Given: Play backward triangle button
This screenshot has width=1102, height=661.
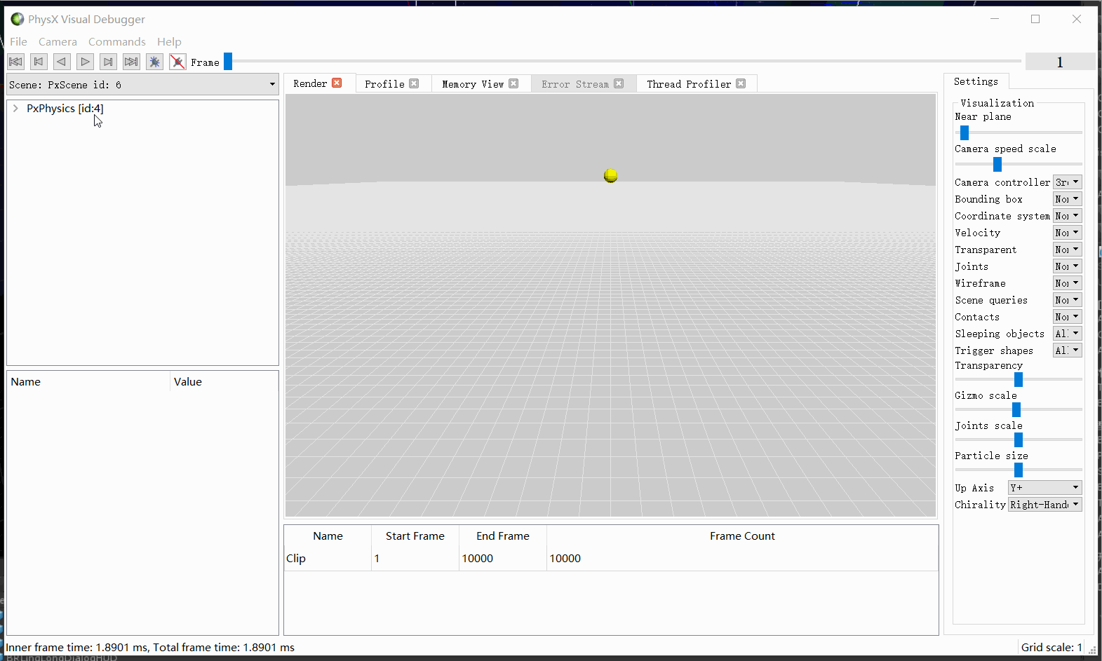Looking at the screenshot, I should (x=62, y=62).
